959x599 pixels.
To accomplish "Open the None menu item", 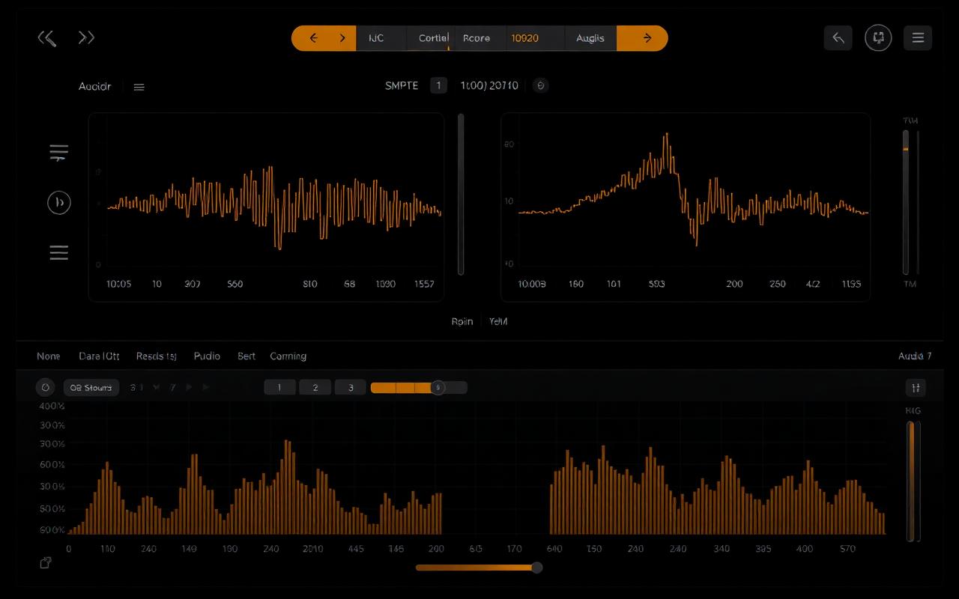I will point(48,356).
